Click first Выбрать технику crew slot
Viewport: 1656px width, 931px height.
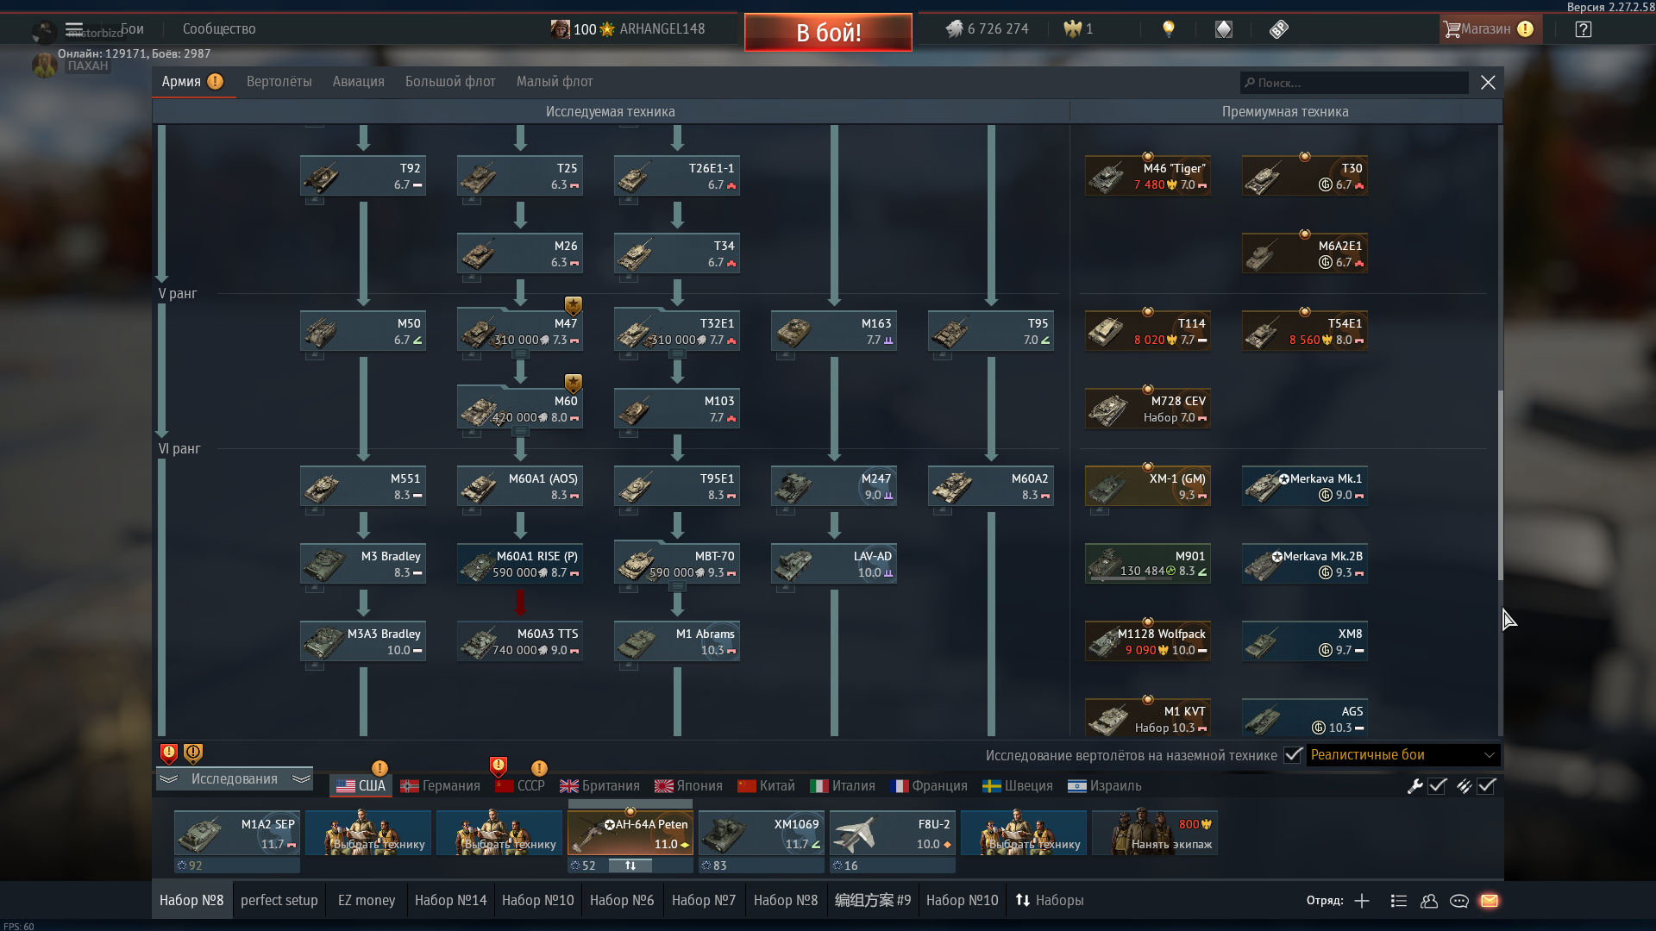368,833
